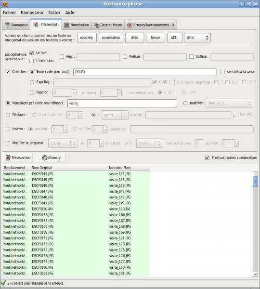This screenshot has height=289, width=260.
Task: Select the Déplacer radio button
Action: pyautogui.click(x=8, y=115)
